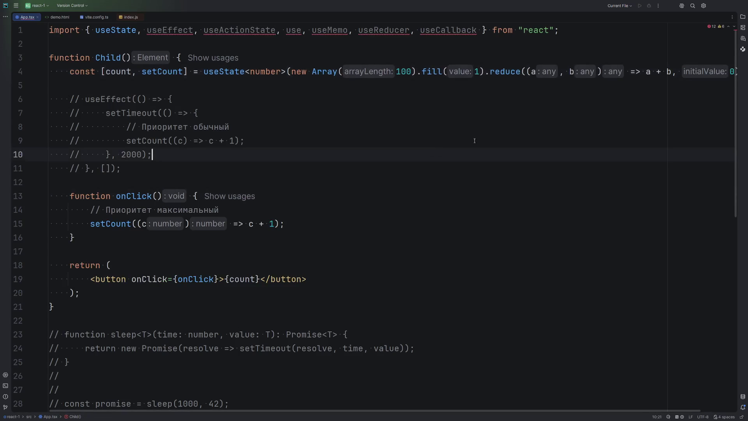Click useCallback in the import line
Viewport: 748px width, 421px height.
(x=448, y=30)
